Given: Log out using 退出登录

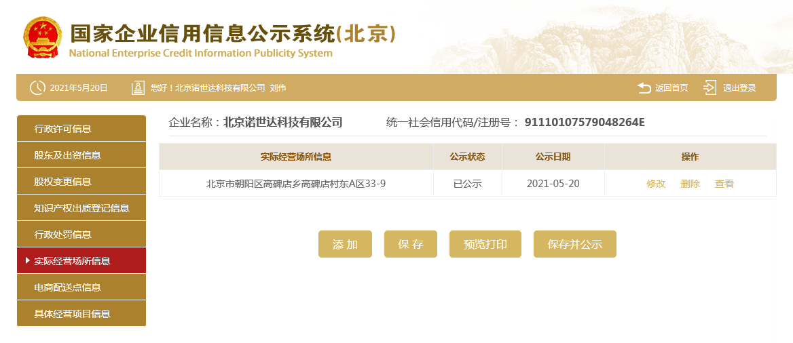Looking at the screenshot, I should pos(739,88).
